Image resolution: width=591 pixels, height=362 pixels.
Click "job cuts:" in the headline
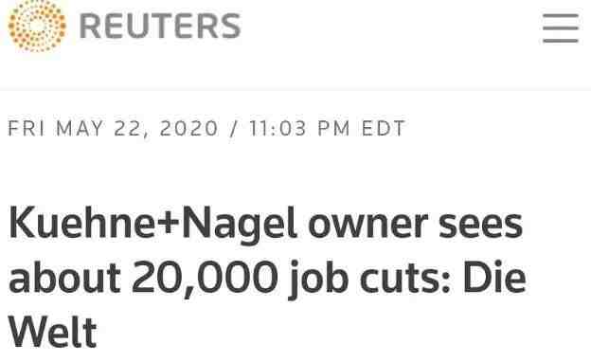point(369,280)
